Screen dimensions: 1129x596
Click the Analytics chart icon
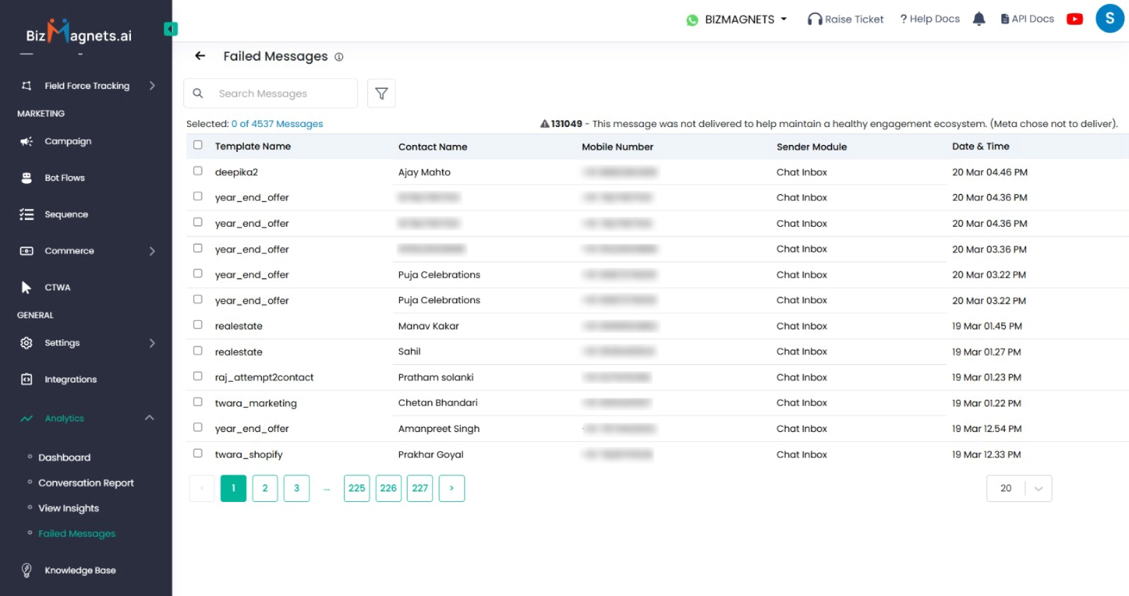[x=27, y=418]
